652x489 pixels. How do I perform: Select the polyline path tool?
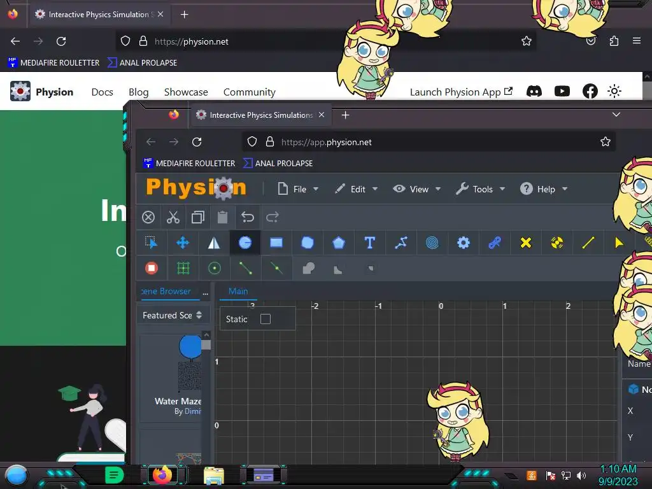click(401, 243)
